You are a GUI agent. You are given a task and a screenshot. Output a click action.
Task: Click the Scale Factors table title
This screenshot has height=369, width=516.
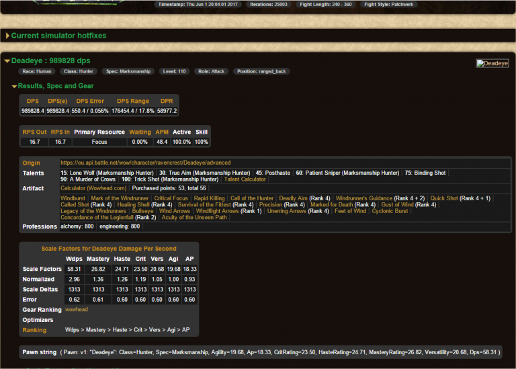click(109, 248)
